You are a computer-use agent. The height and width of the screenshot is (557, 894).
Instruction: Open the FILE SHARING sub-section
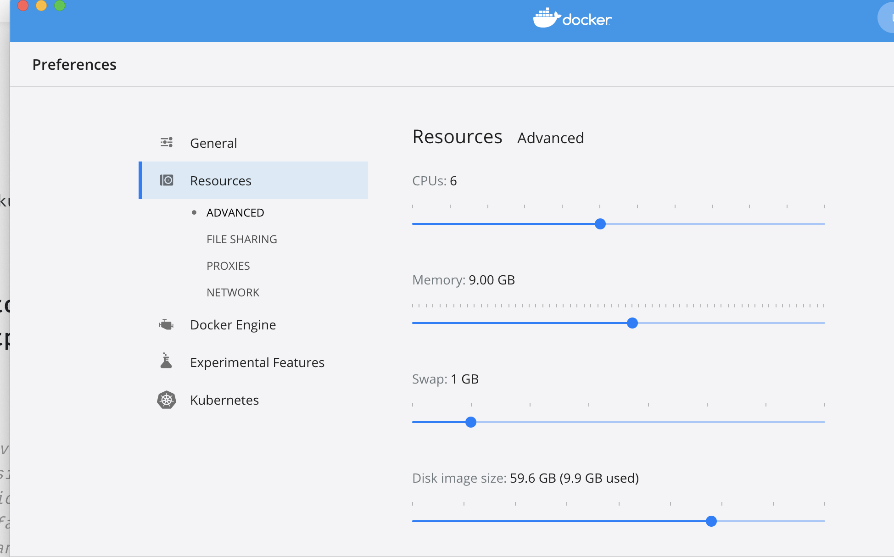[x=241, y=240]
